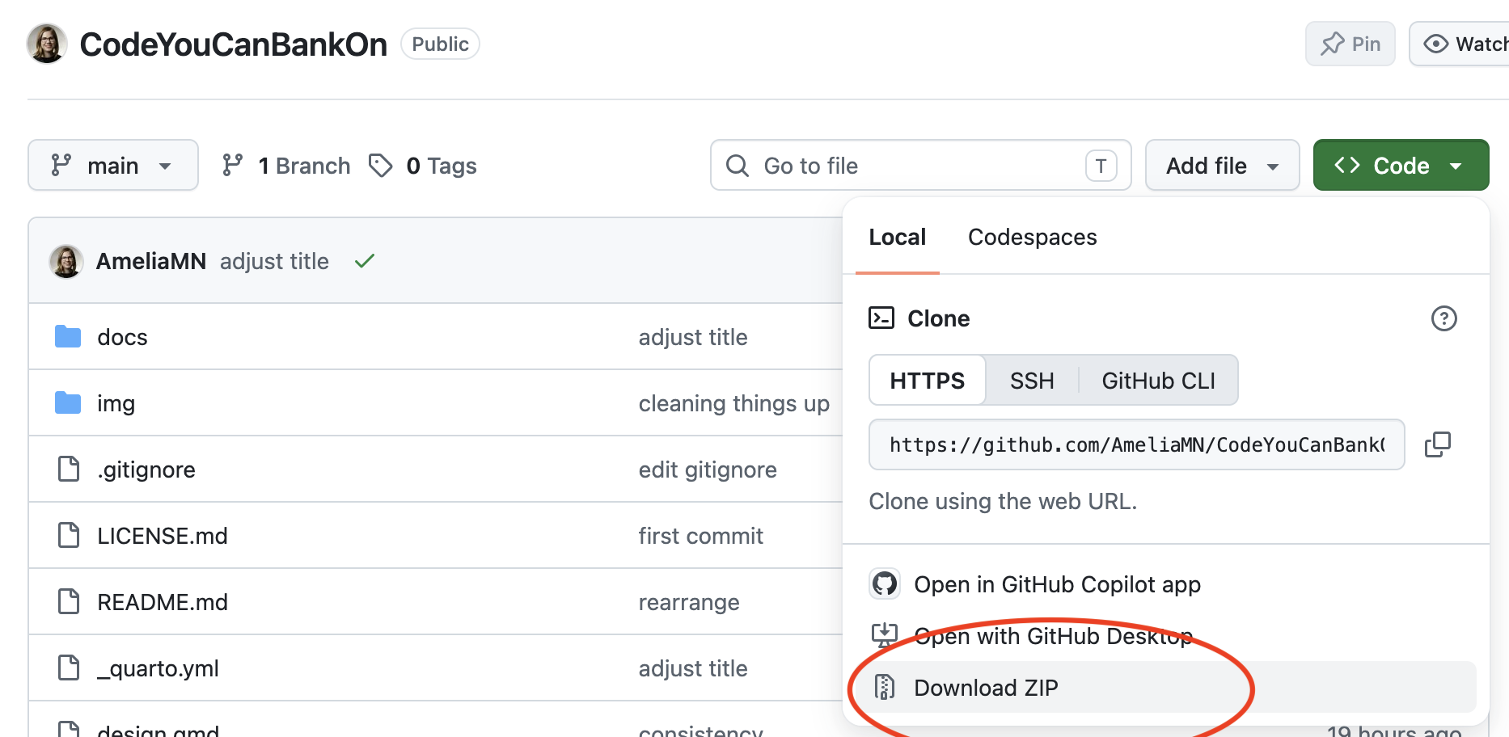Viewport: 1509px width, 737px height.
Task: Pin the repository with the Pin button
Action: point(1350,44)
